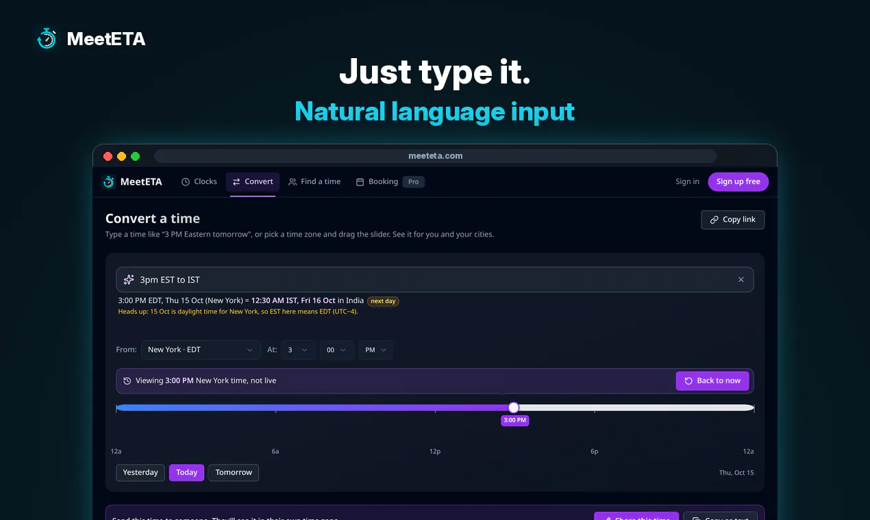Click the Sign in link

(687, 182)
